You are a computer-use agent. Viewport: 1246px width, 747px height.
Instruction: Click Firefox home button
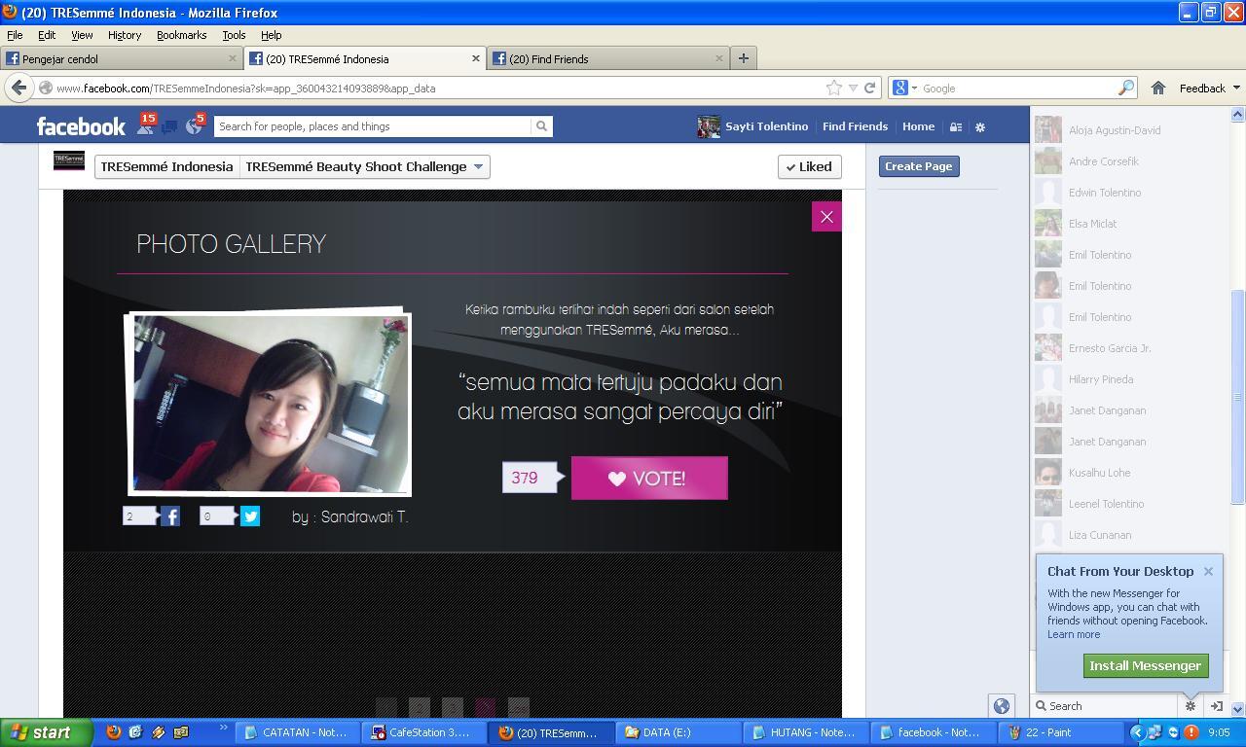[1157, 88]
